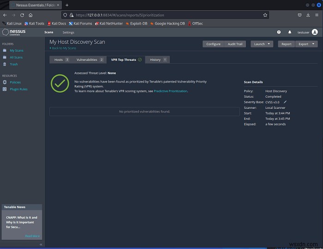Go to the browser home page
The width and height of the screenshot is (323, 249).
[30, 15]
